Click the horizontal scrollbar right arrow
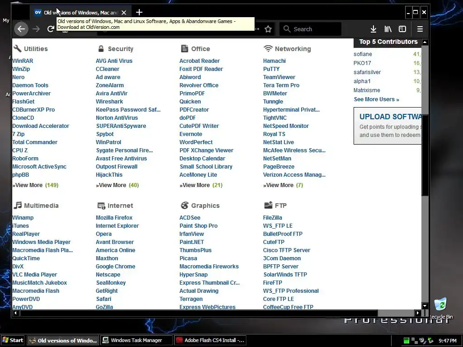 [x=417, y=313]
